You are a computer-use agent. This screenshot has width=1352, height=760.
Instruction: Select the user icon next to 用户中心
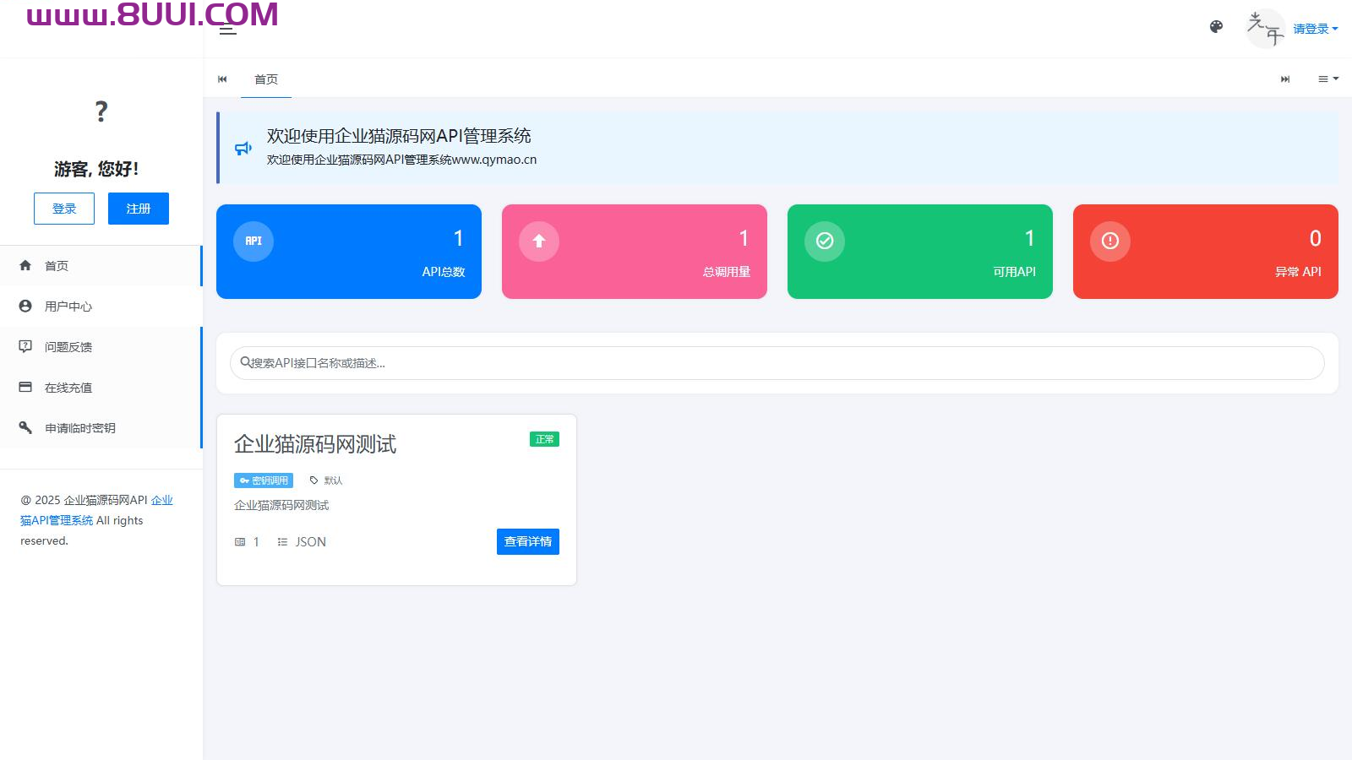pyautogui.click(x=25, y=306)
